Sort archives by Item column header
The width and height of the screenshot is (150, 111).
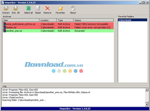[x=21, y=20]
